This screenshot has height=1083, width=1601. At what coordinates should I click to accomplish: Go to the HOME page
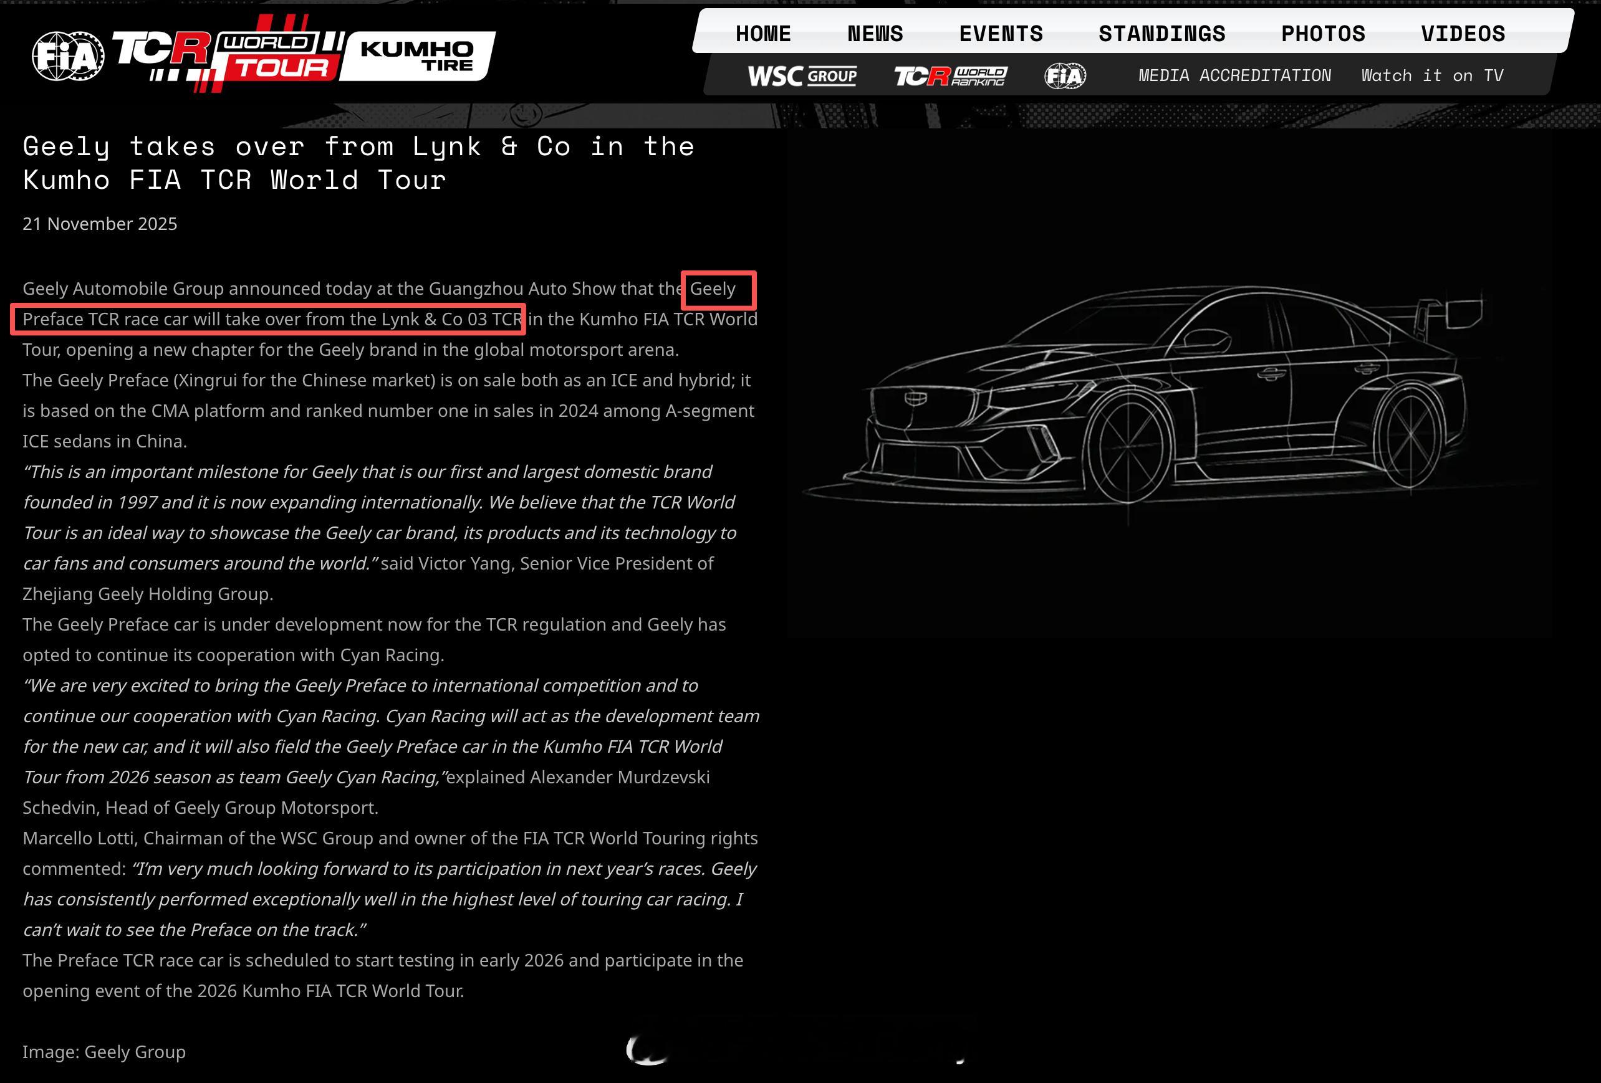coord(763,33)
